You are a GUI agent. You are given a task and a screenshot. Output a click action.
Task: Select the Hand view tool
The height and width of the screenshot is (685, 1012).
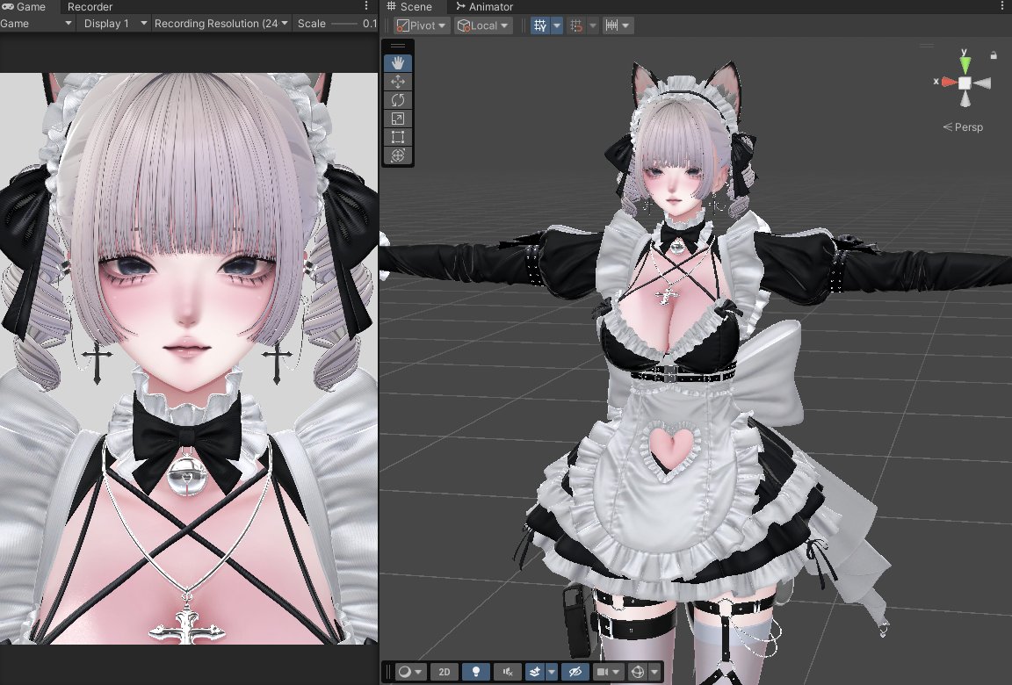pyautogui.click(x=398, y=62)
